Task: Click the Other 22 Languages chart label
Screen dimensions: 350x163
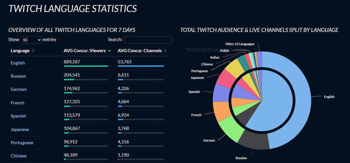Action: [x=240, y=44]
